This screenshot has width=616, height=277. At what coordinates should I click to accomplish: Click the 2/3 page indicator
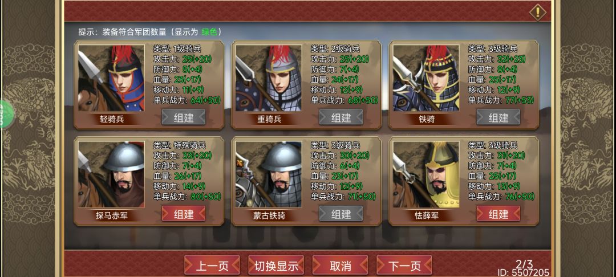[x=524, y=264]
